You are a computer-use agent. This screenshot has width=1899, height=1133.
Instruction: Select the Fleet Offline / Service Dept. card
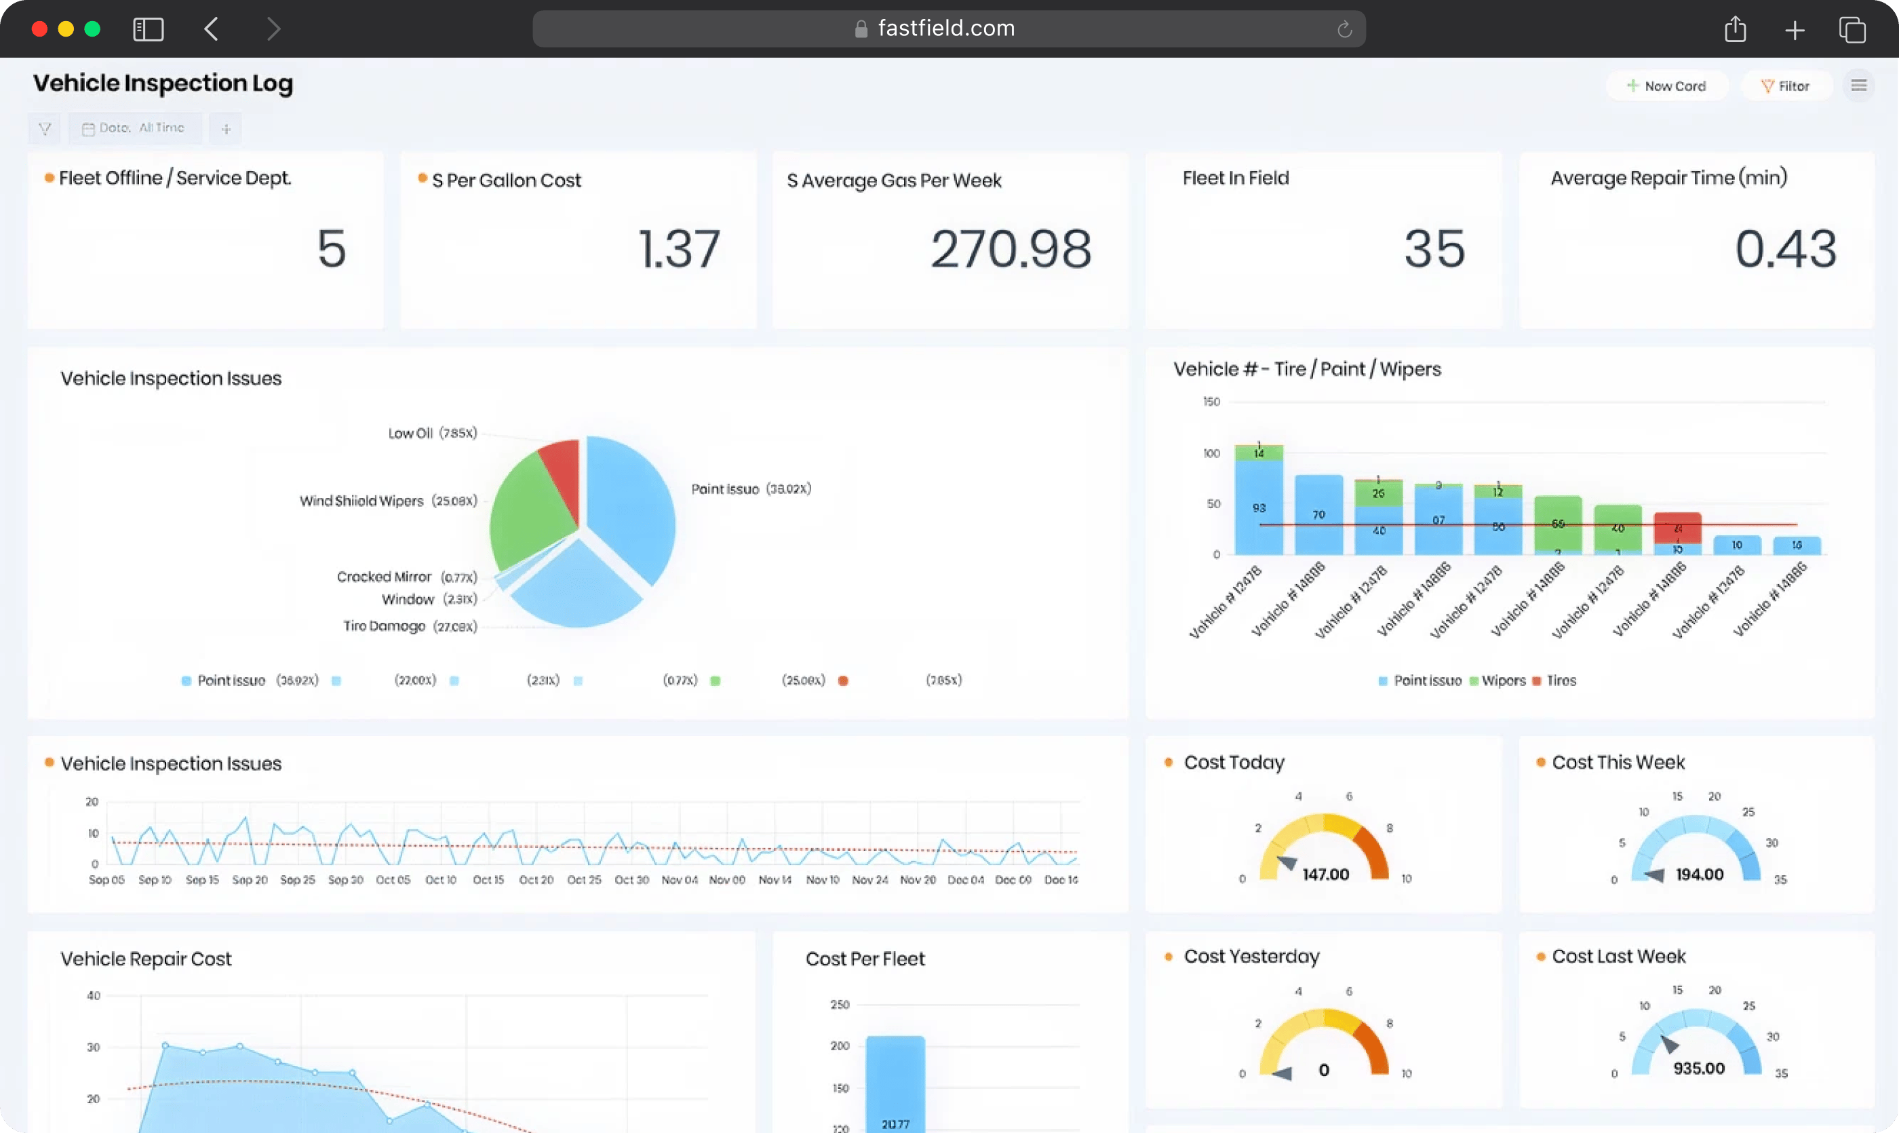pos(205,239)
